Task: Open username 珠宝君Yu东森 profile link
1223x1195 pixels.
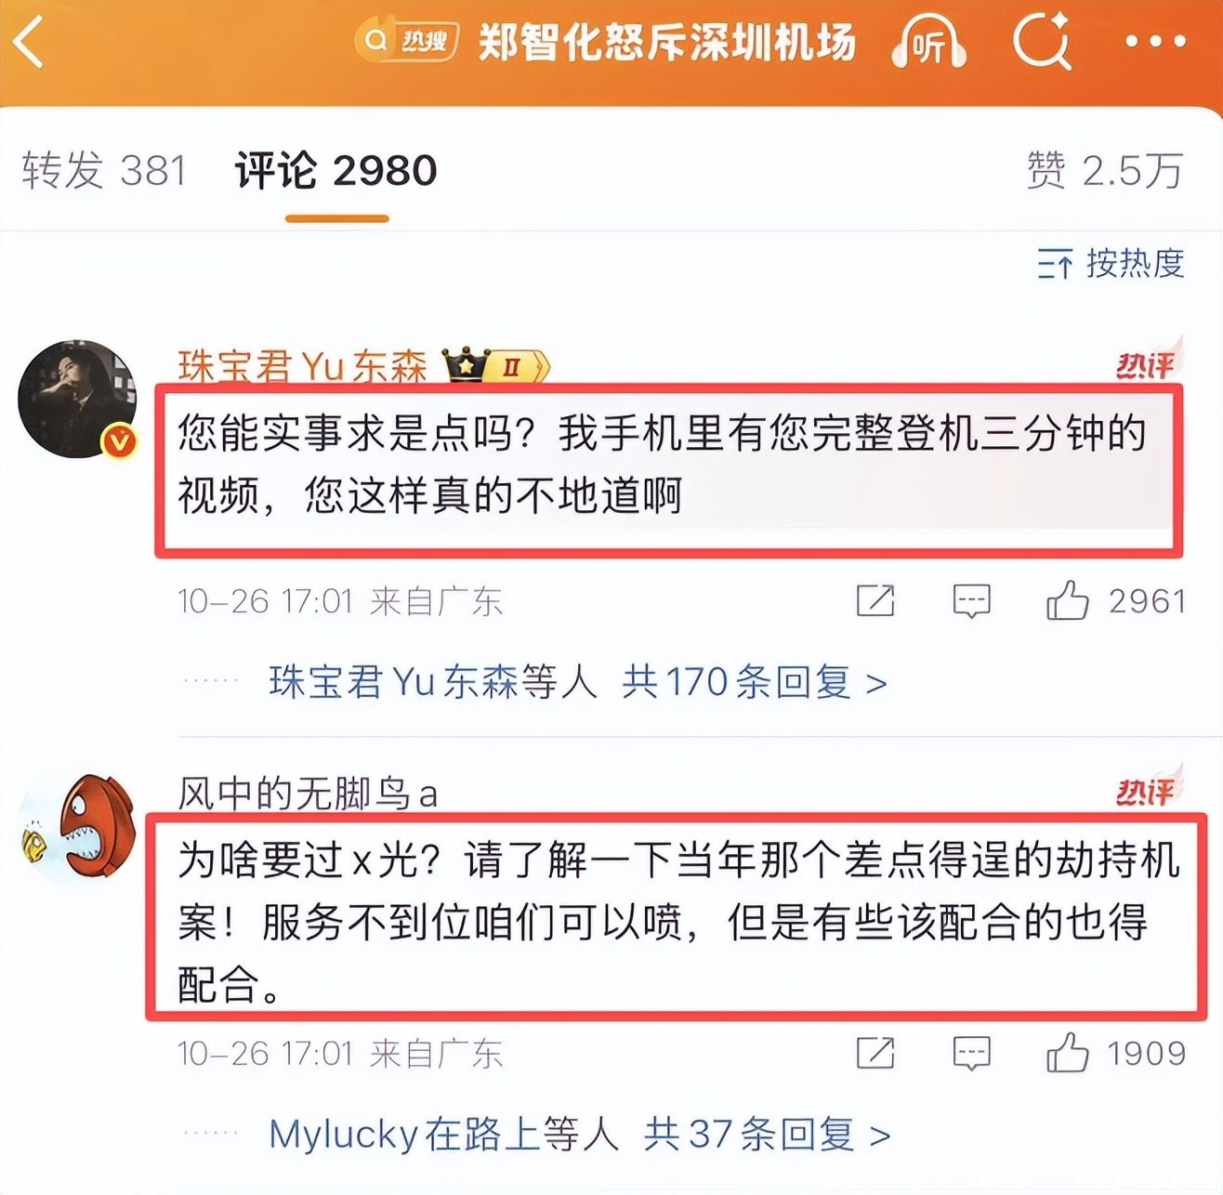Action: click(x=302, y=366)
